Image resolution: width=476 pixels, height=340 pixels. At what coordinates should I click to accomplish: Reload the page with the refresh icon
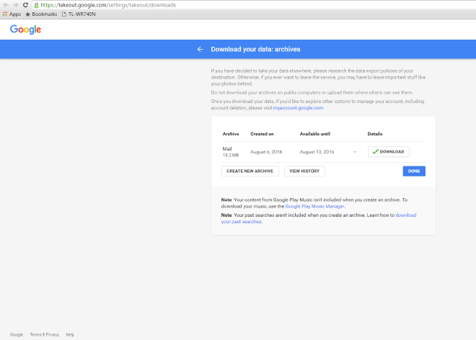pos(25,4)
